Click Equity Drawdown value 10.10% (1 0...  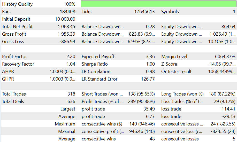point(222,42)
